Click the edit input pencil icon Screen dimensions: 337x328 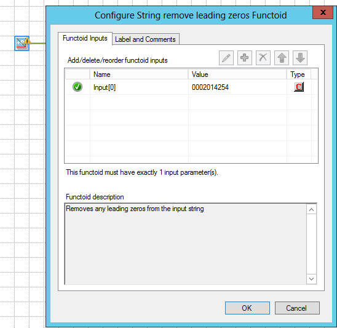(226, 58)
